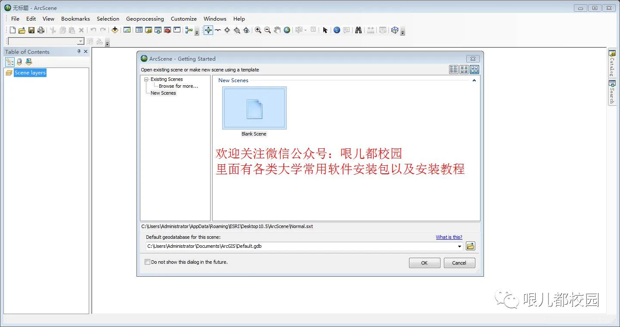Click the OK button
Viewport: 620px width, 327px height.
[x=425, y=263]
